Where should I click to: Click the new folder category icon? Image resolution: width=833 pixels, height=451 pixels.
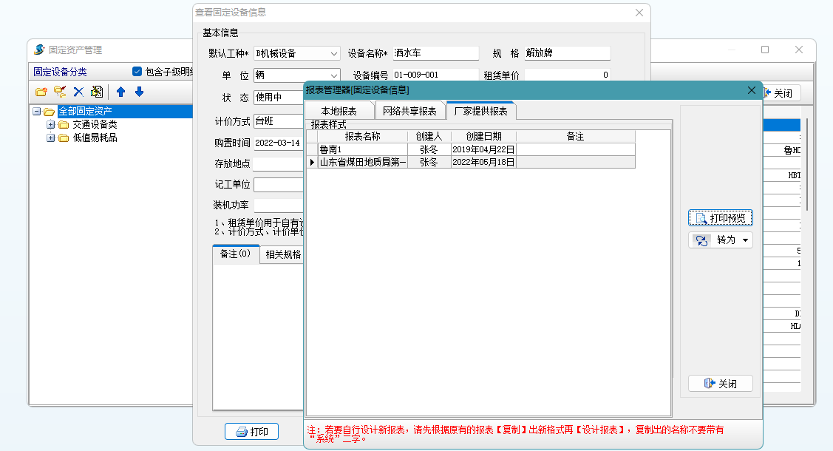(41, 92)
